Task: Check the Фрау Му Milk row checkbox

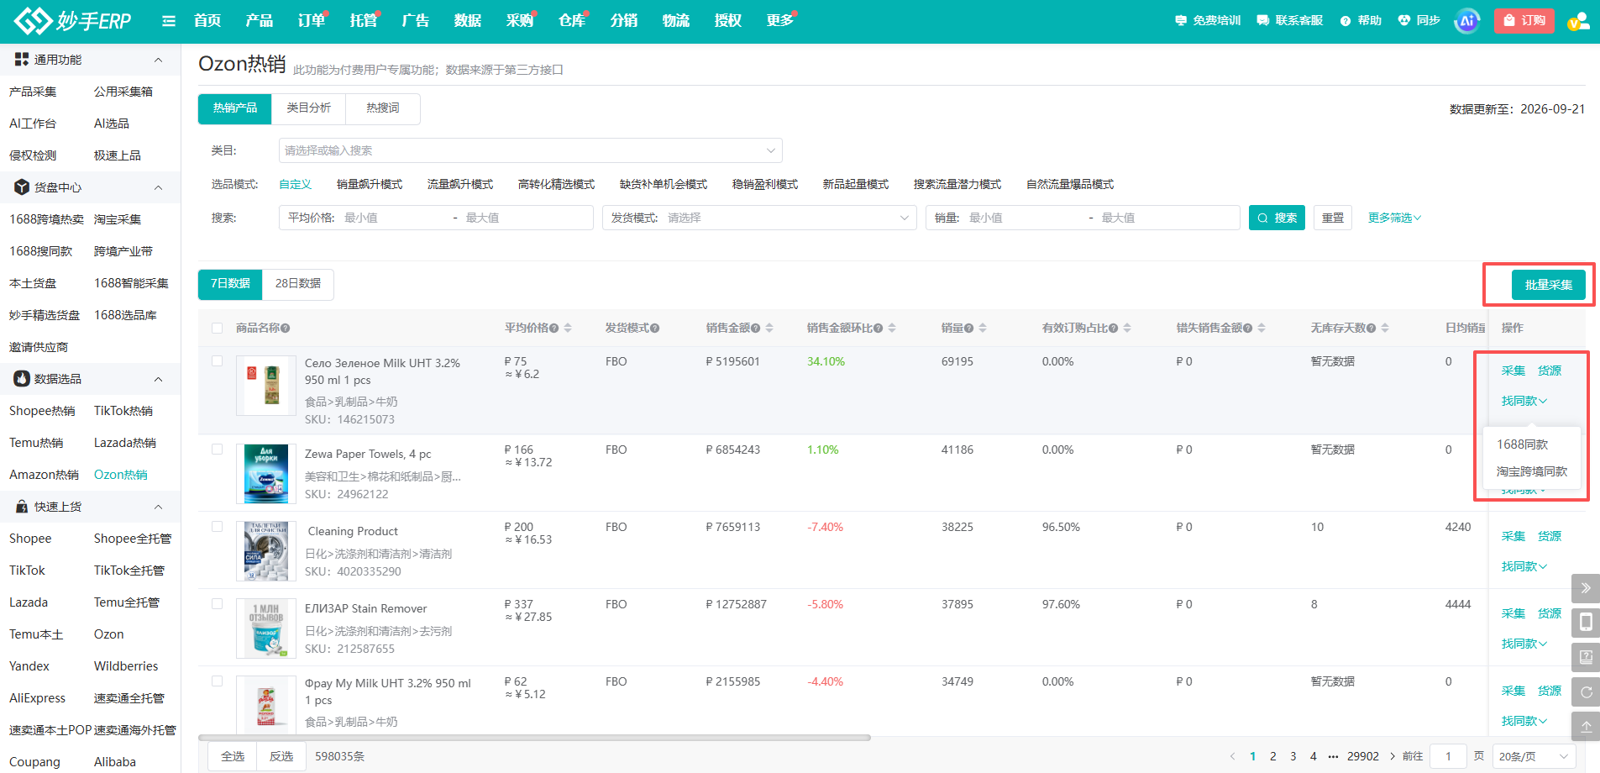Action: click(x=218, y=681)
